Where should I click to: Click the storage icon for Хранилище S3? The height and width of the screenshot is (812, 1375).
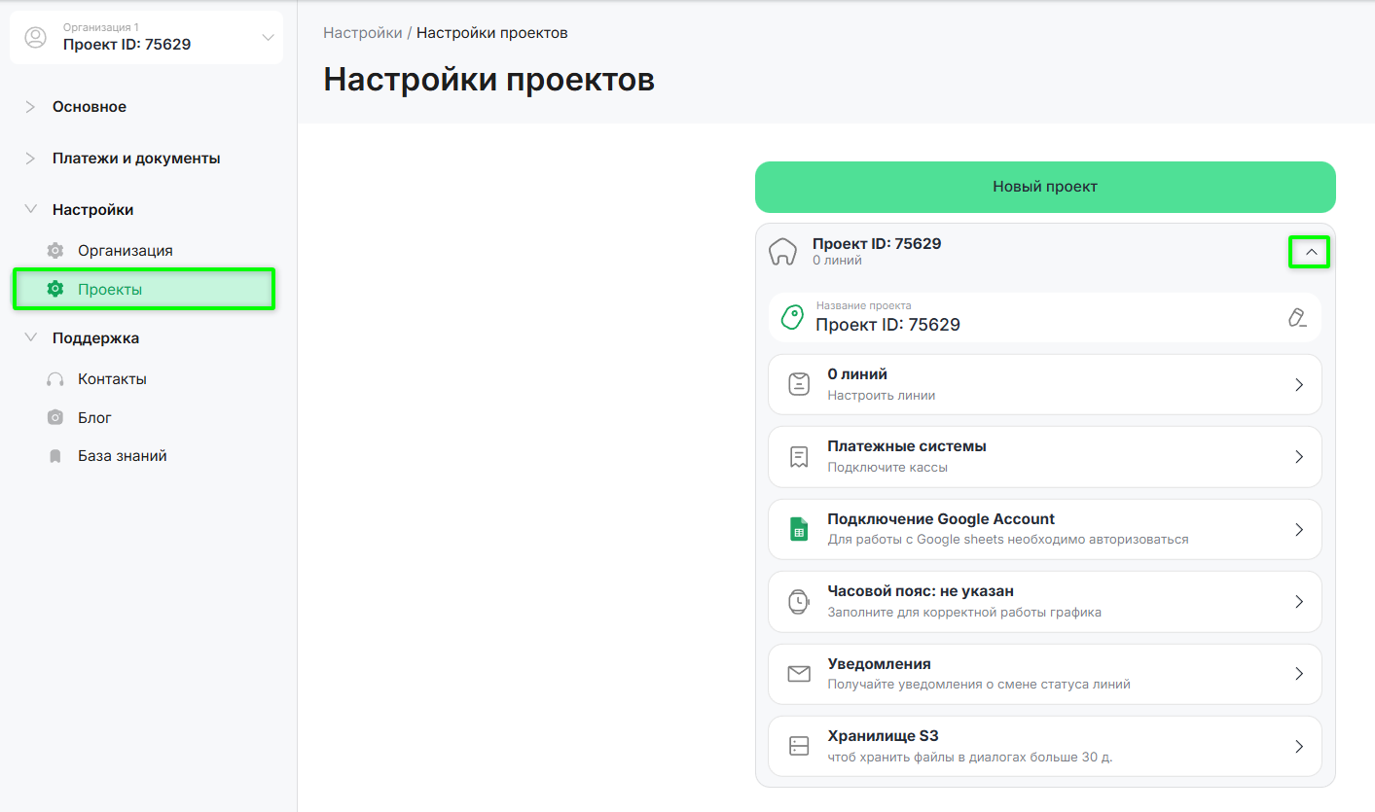point(799,746)
